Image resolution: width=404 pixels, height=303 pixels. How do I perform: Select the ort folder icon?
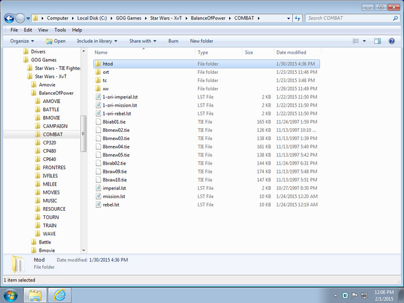click(x=98, y=72)
